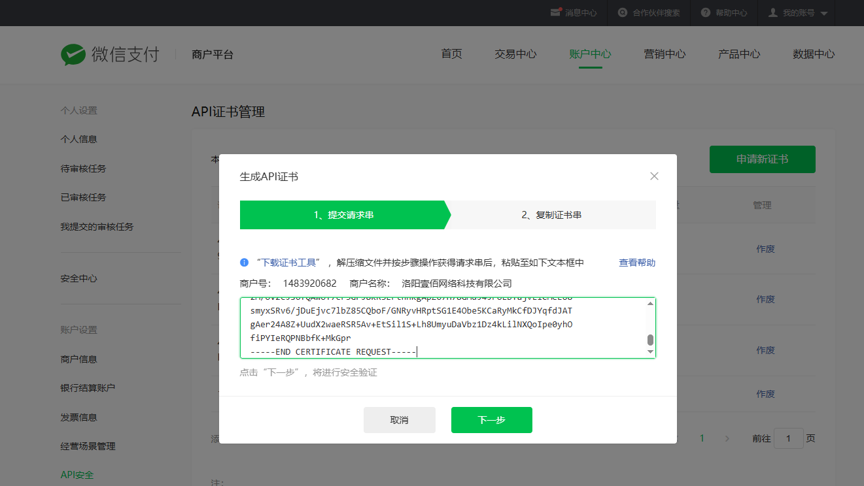Click the 商户平台 label
The width and height of the screenshot is (864, 486).
point(213,55)
